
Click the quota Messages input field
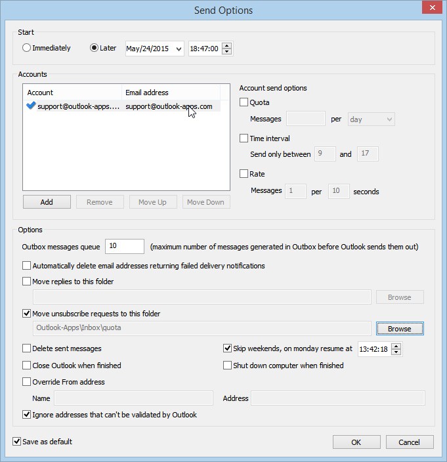(306, 119)
